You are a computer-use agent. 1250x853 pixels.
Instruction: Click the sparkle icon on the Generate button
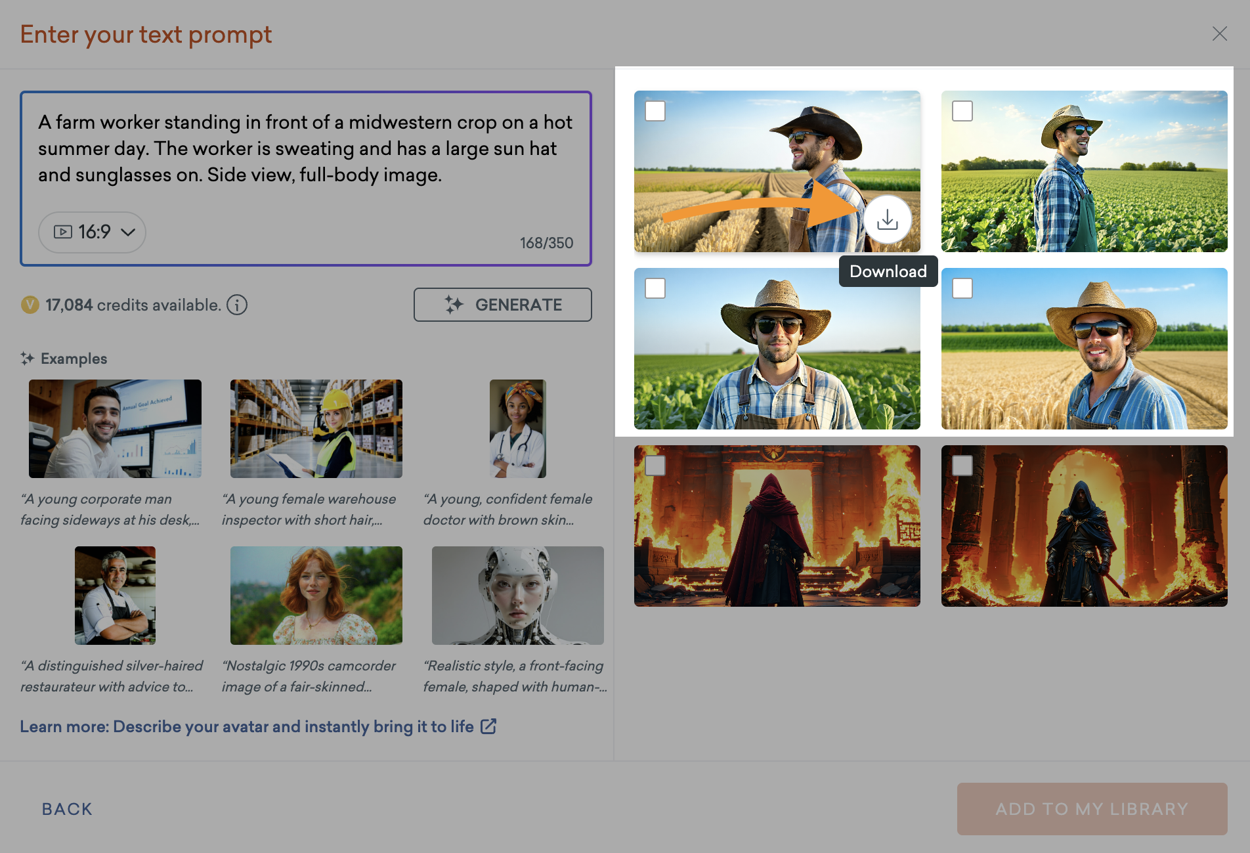point(453,305)
